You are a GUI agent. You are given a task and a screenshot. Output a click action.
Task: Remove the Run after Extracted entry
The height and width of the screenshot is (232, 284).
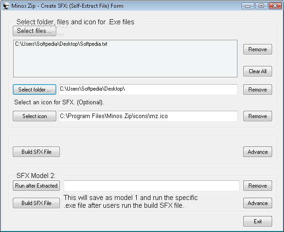257,186
